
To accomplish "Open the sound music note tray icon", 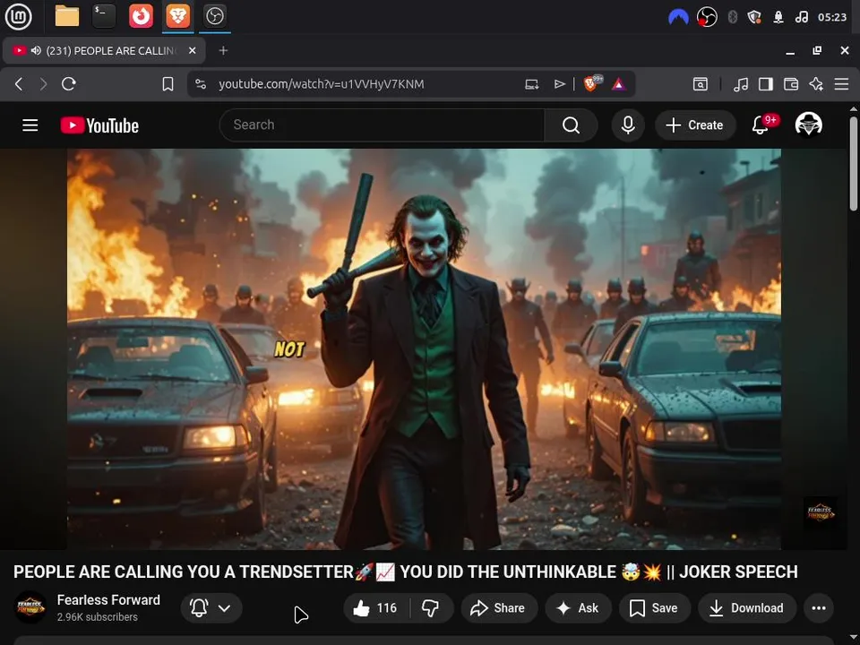I will (x=801, y=18).
